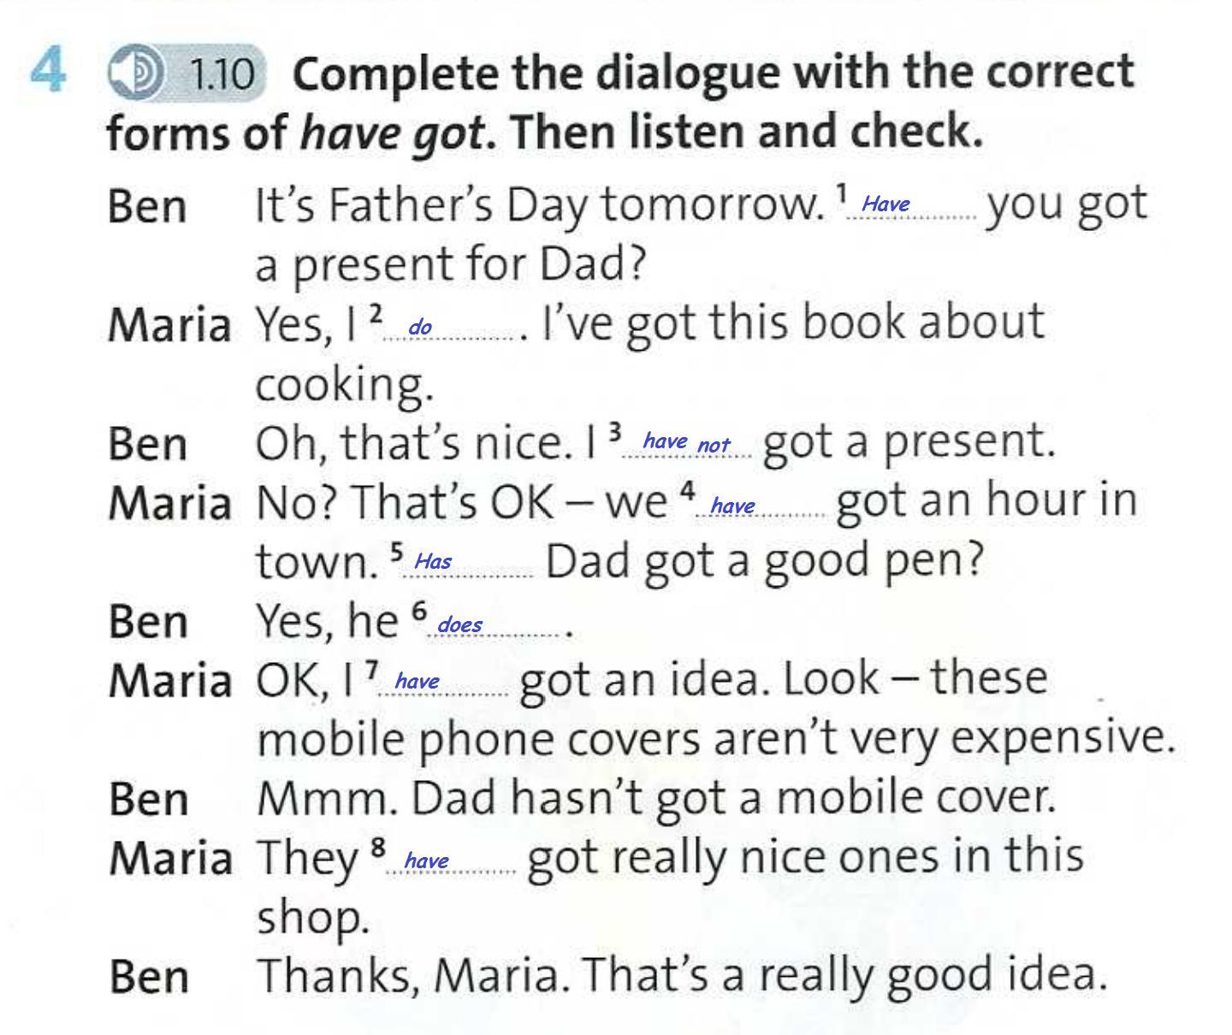Play audio track 1.10 speaker icon
The image size is (1232, 1035).
click(x=137, y=74)
